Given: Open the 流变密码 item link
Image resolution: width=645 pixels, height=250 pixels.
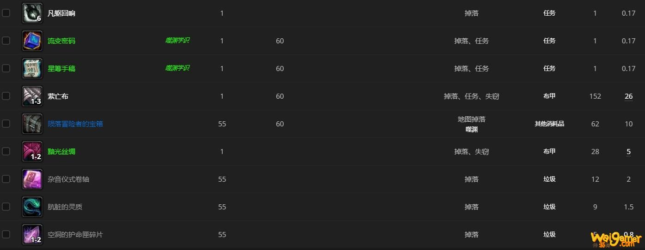Looking at the screenshot, I should pyautogui.click(x=61, y=41).
